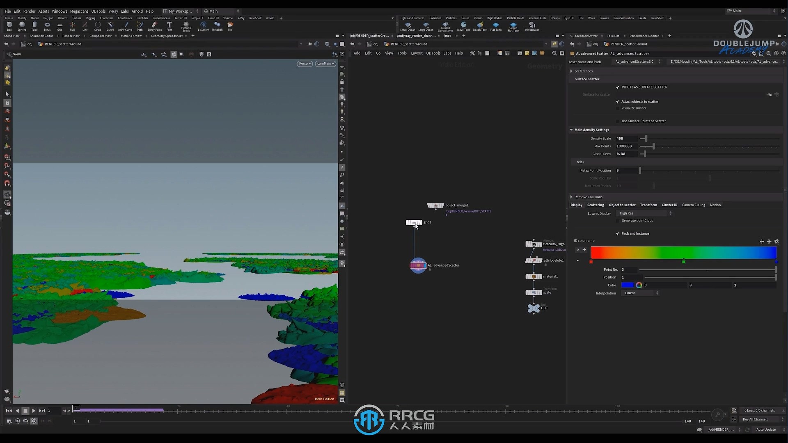The image size is (788, 443).
Task: Select the Tube shelf tool
Action: click(x=34, y=26)
